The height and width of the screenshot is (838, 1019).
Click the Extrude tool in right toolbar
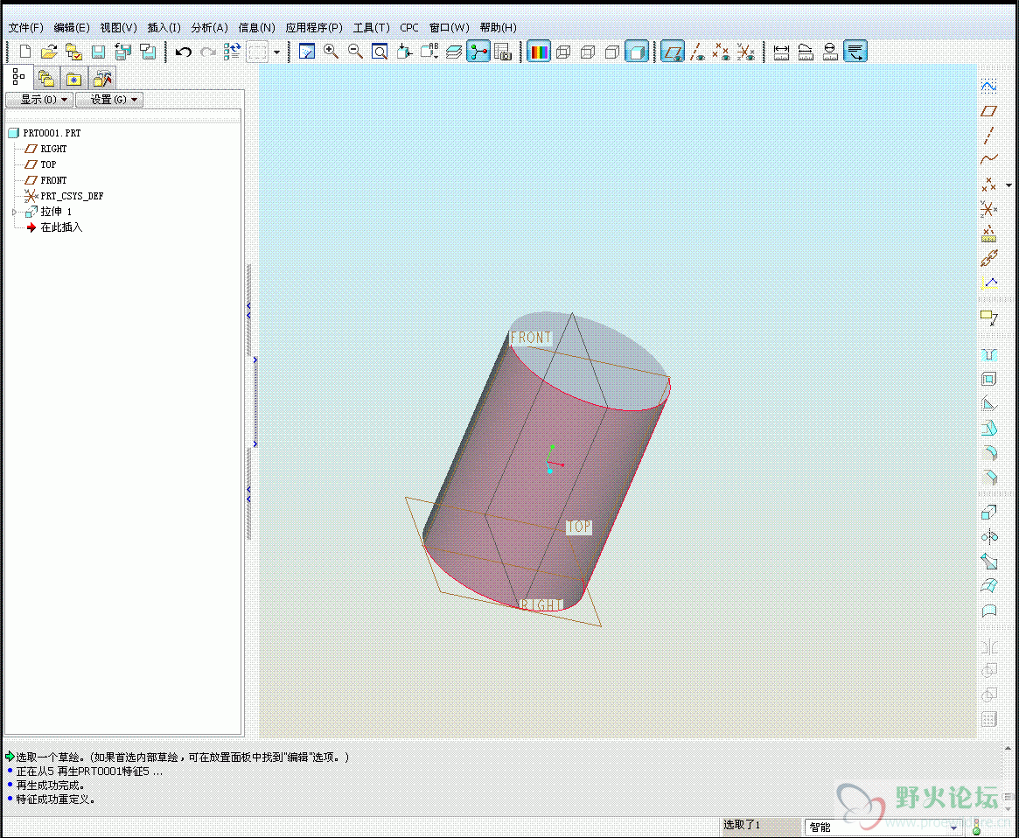point(988,513)
